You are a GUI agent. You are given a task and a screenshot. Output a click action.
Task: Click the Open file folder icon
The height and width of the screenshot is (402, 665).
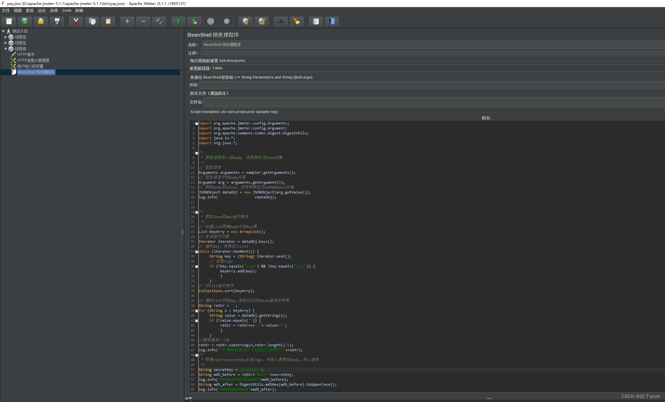[41, 21]
